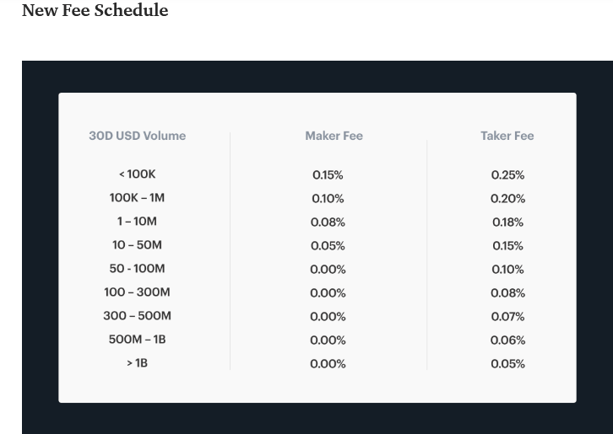Select the < 100K volume tier

(138, 174)
